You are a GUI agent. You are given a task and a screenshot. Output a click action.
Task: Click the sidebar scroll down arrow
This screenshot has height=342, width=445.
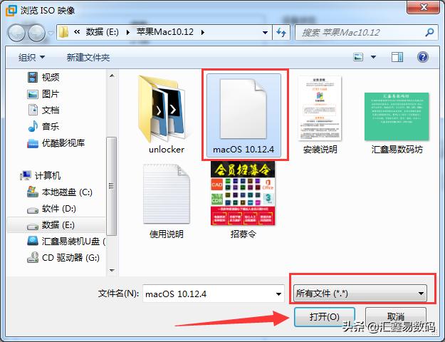[112, 271]
